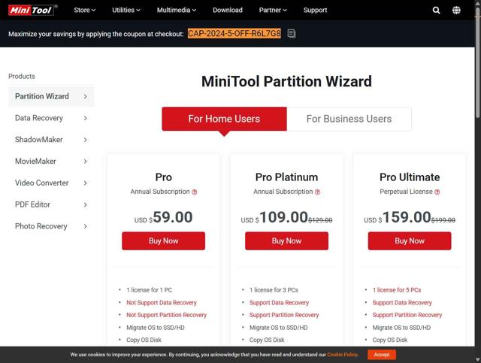Open the Cookie Policy link
Screen dimensions: 481x363
click(x=343, y=355)
